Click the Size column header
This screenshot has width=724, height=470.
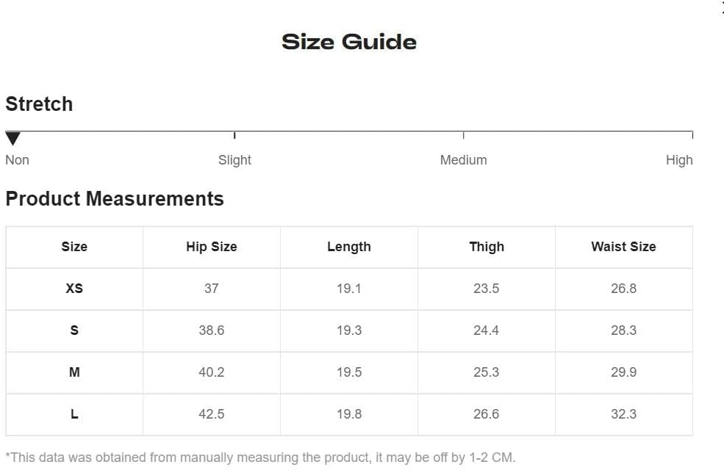pos(74,247)
